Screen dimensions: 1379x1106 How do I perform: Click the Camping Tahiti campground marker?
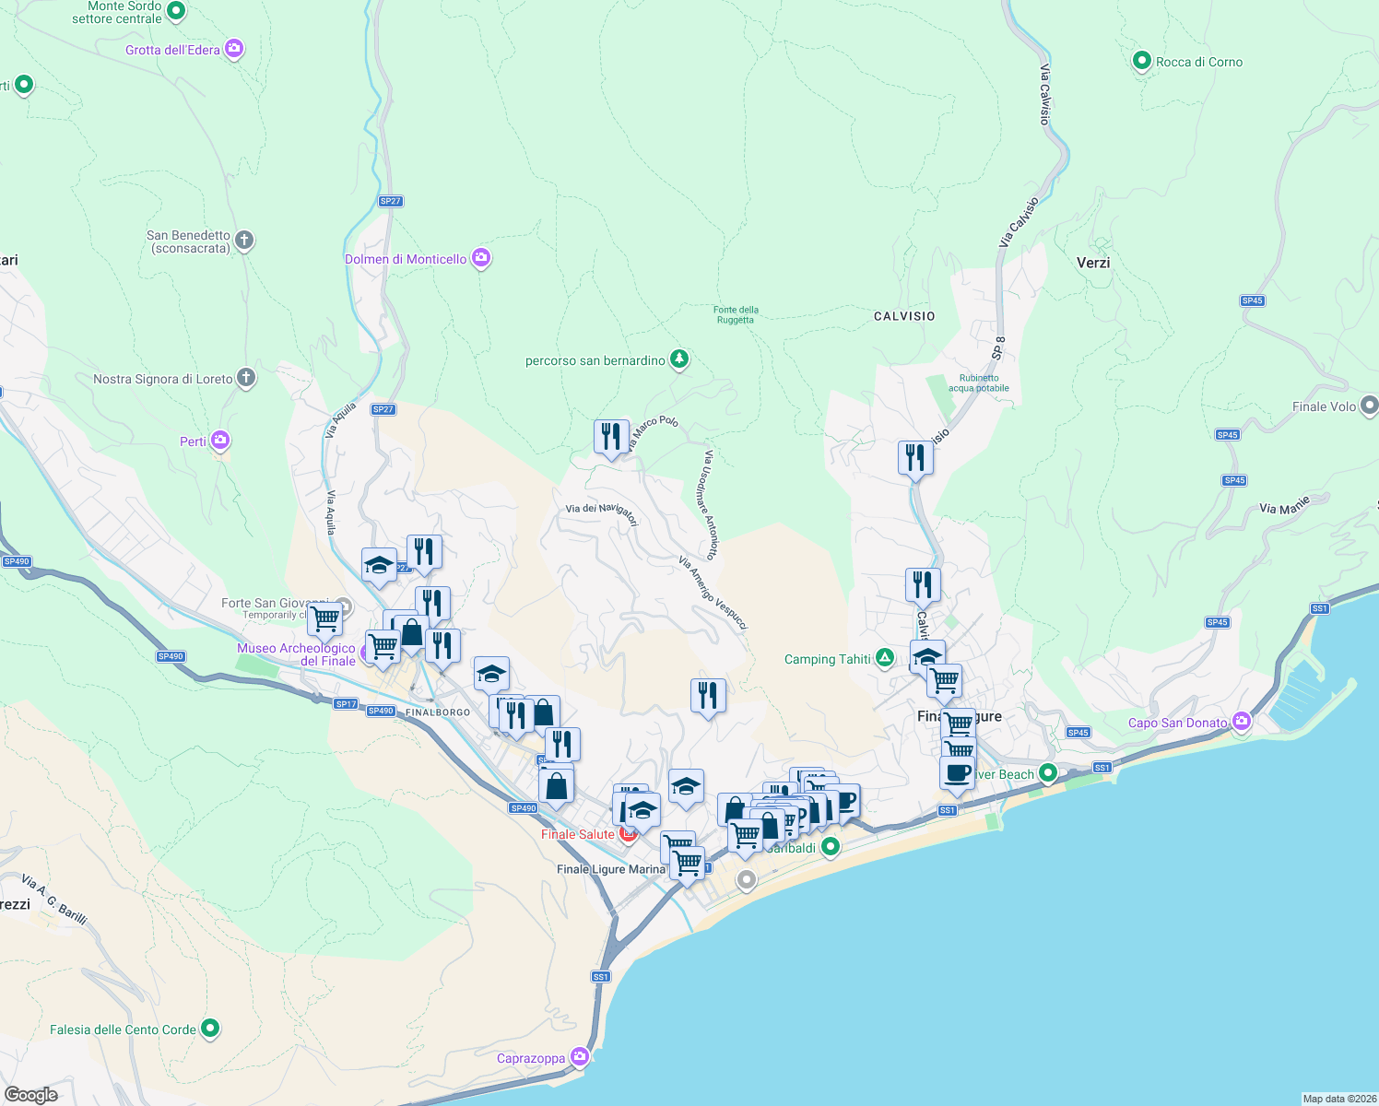(885, 659)
